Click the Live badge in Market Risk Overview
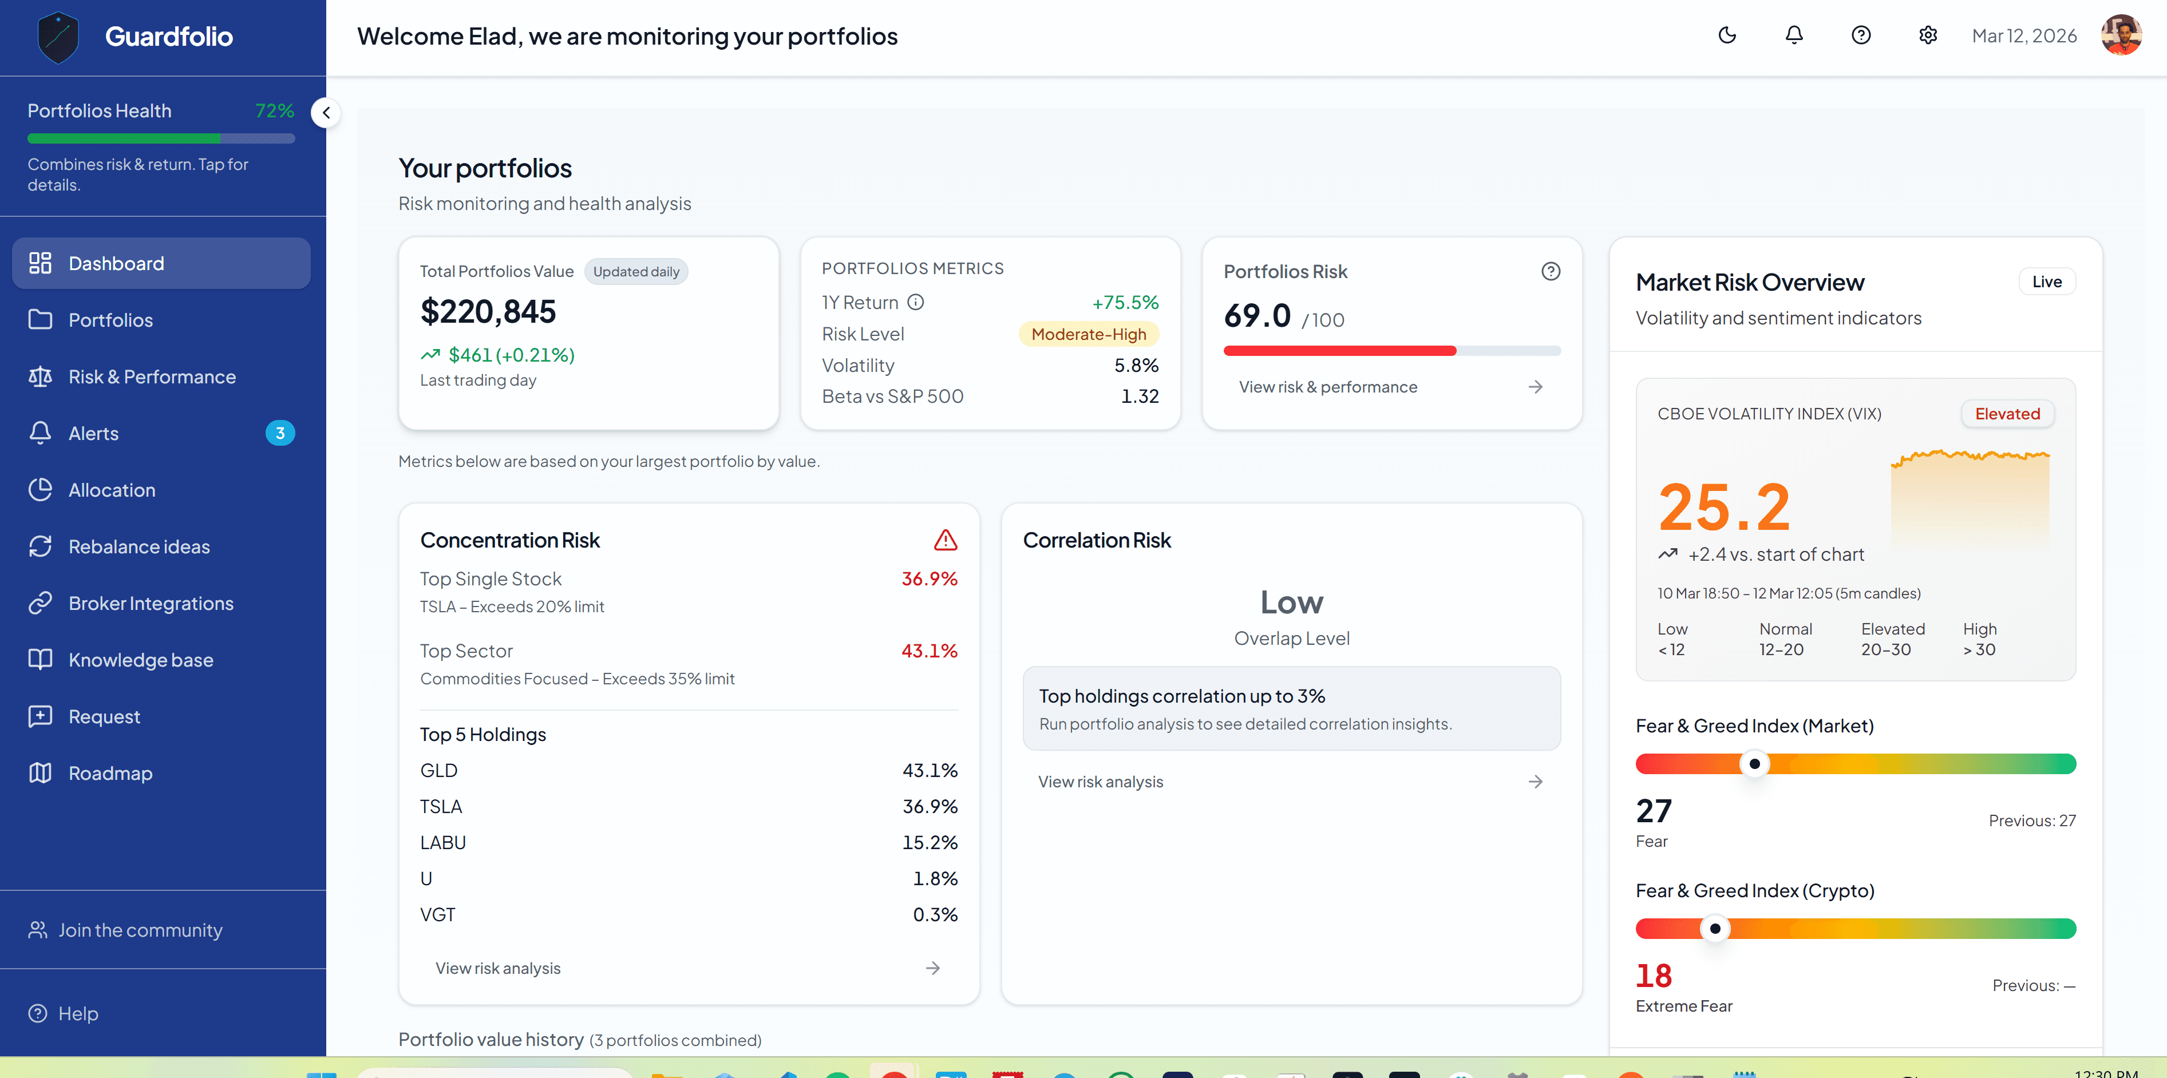Screen dimensions: 2167x1078 pos(2047,282)
